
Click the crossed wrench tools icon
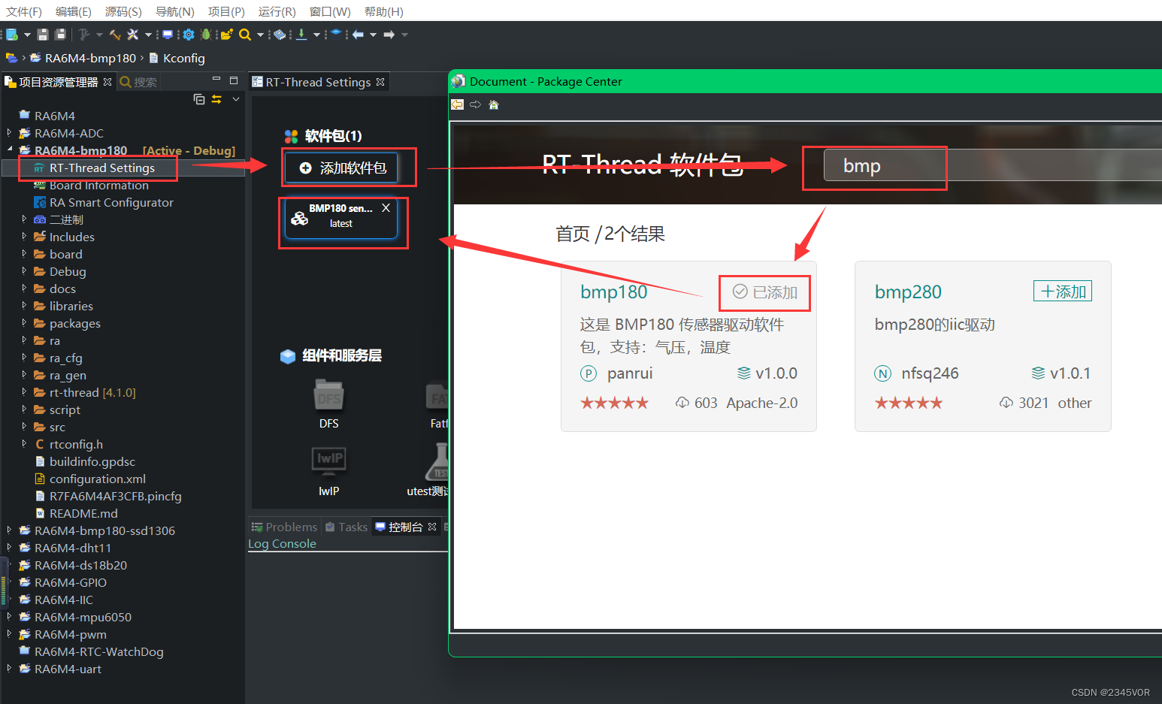(133, 35)
